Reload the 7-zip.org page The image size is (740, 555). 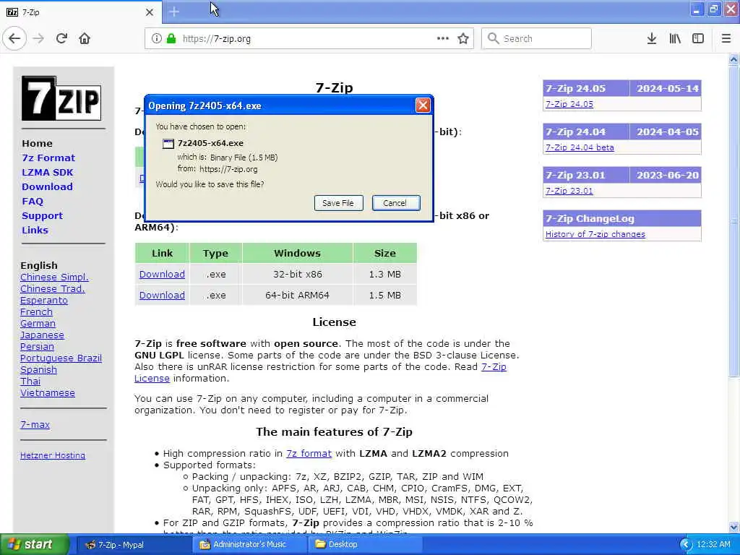click(x=61, y=39)
